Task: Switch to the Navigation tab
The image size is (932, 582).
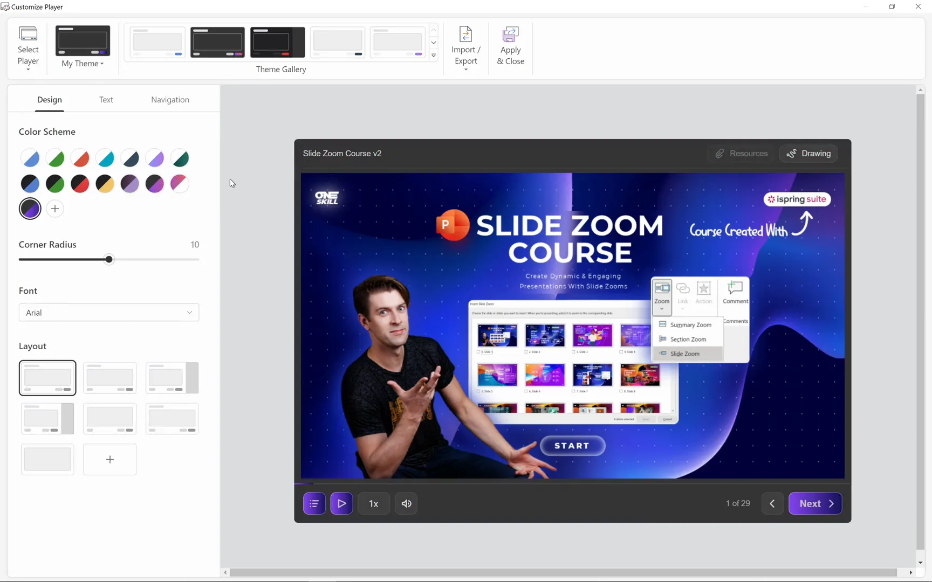Action: pos(170,100)
